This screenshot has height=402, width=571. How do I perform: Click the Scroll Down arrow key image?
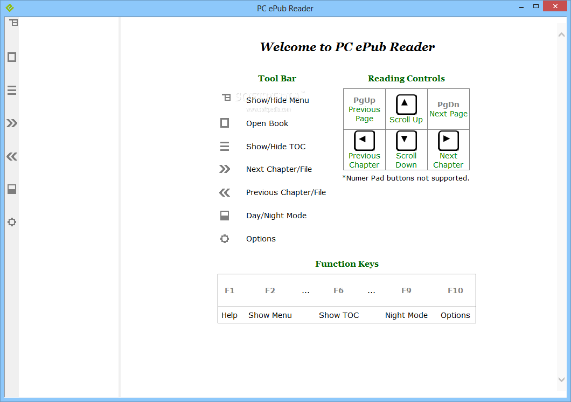coord(406,141)
